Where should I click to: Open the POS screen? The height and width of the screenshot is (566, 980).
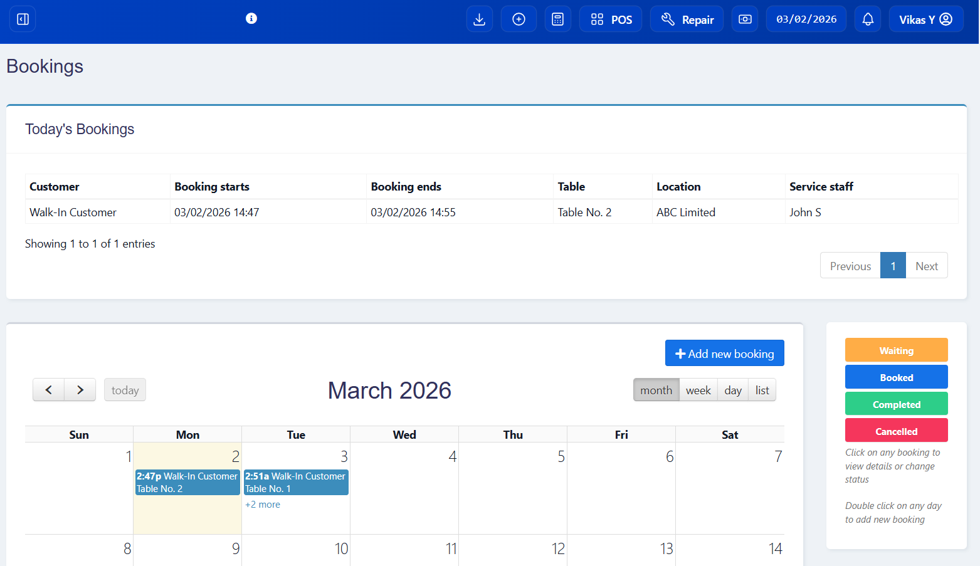pos(610,19)
